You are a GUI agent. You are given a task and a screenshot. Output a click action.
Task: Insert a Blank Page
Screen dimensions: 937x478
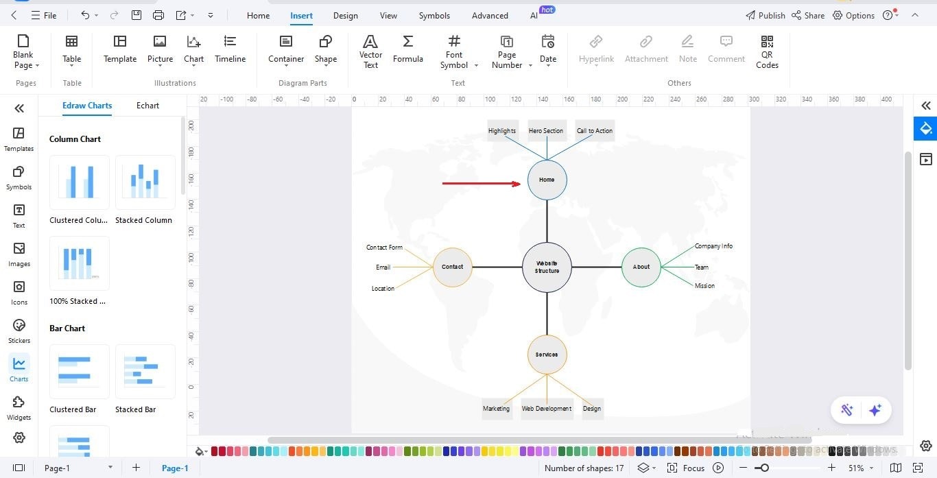tap(23, 51)
